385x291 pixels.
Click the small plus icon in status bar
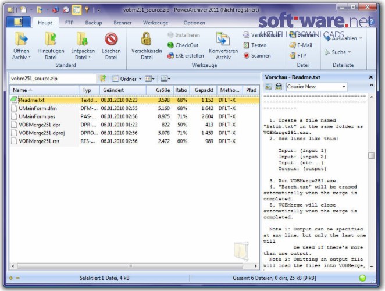click(x=11, y=278)
